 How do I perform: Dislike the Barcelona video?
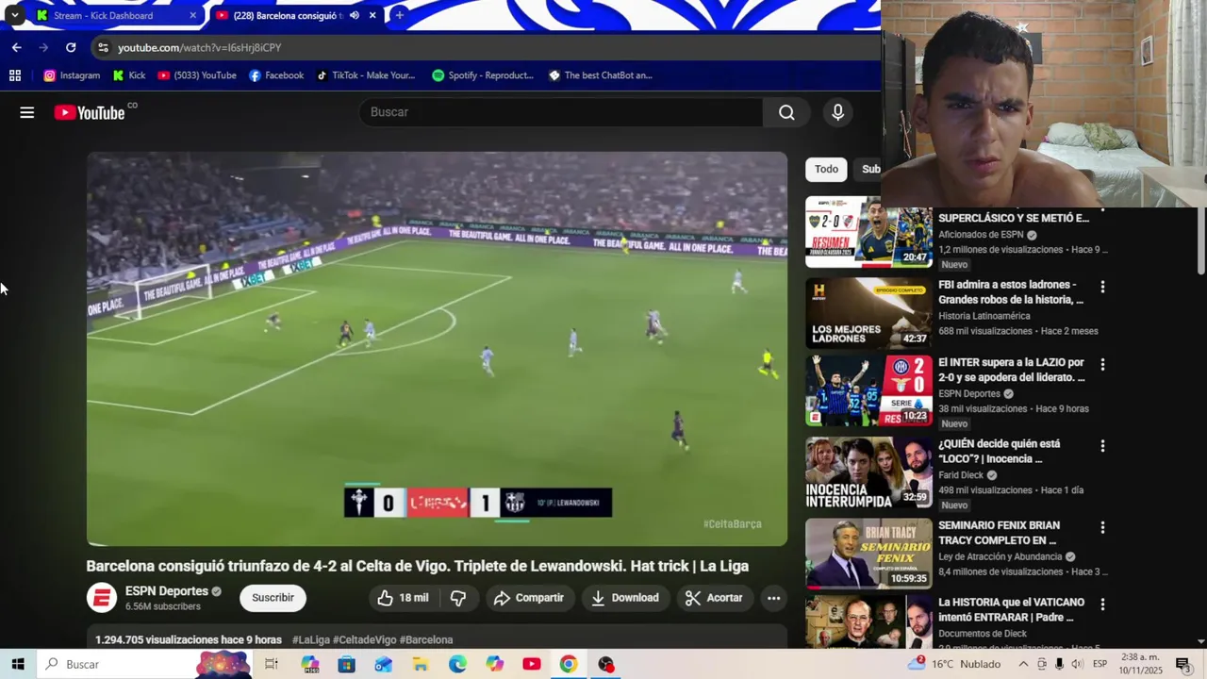click(458, 598)
